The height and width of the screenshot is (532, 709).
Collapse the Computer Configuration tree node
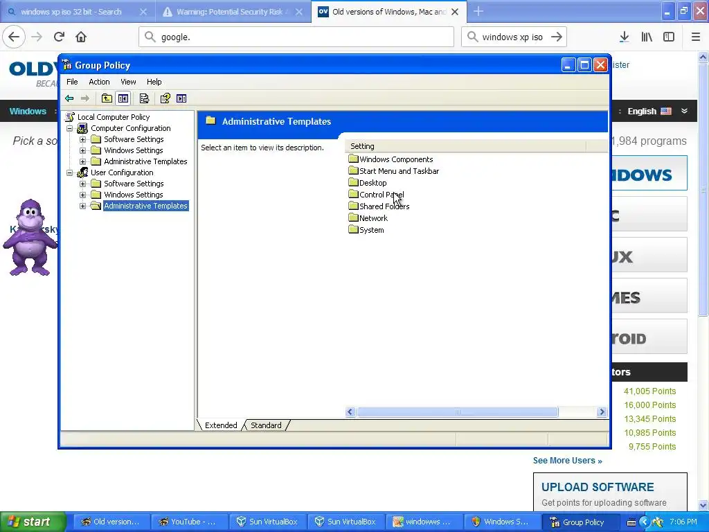(x=70, y=128)
